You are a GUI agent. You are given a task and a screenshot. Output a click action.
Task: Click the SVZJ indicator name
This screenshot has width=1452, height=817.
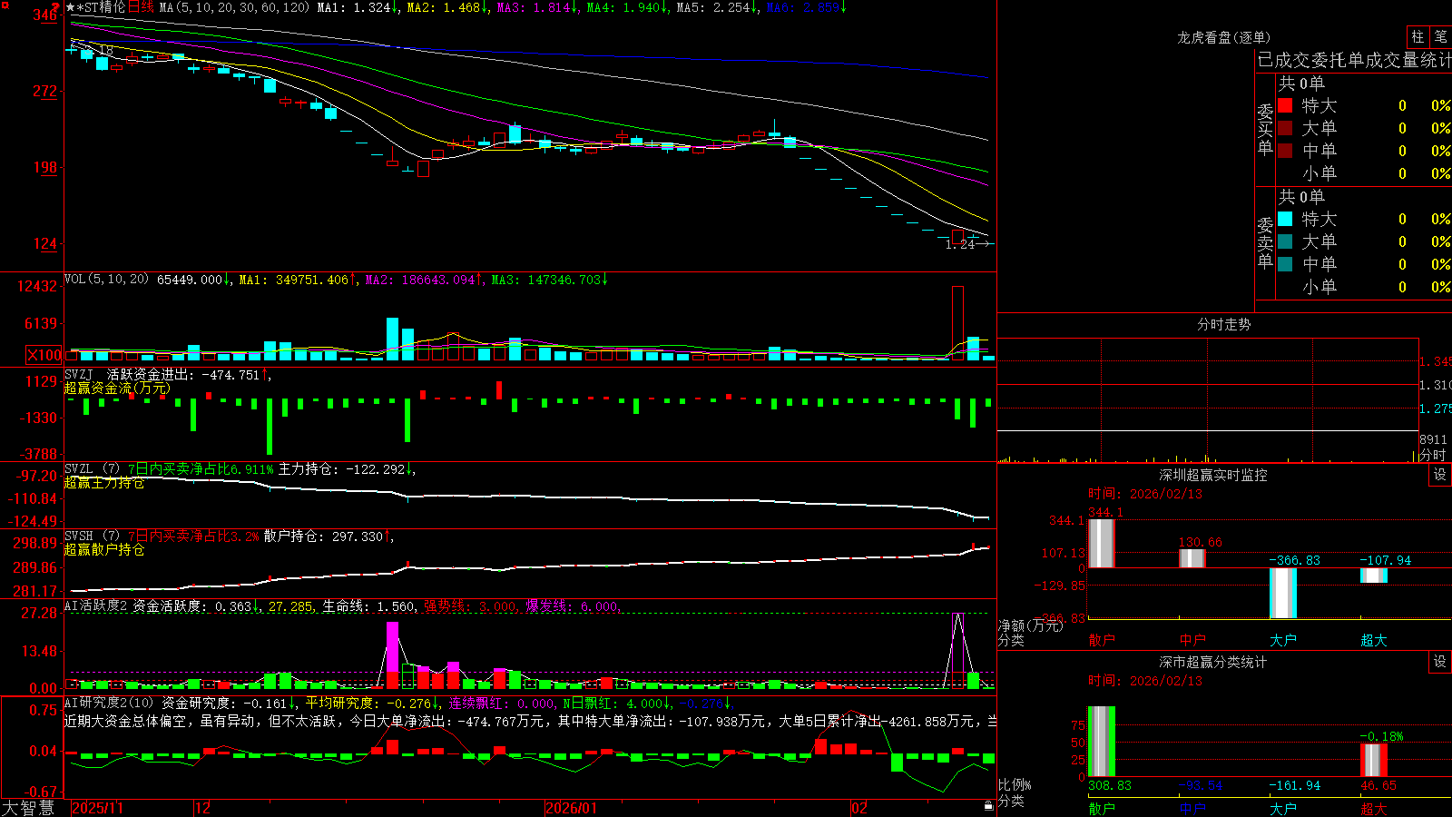pos(78,374)
